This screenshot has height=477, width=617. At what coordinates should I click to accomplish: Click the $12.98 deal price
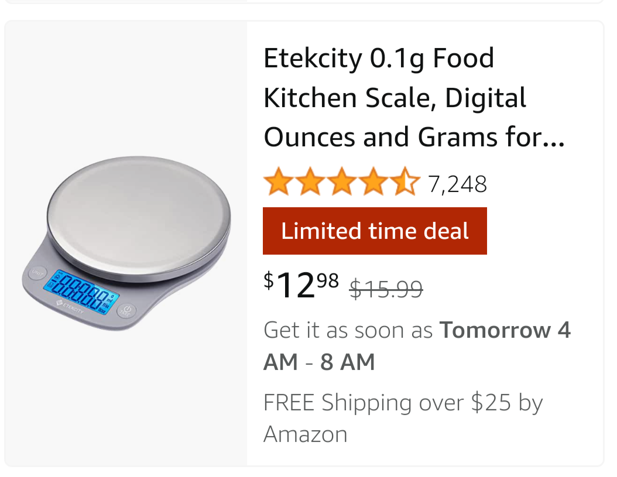[x=301, y=286]
